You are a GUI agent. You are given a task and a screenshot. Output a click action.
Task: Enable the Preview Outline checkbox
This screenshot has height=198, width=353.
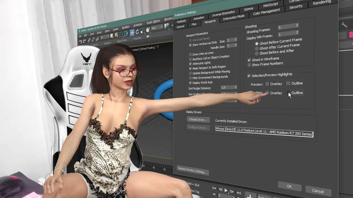point(288,83)
